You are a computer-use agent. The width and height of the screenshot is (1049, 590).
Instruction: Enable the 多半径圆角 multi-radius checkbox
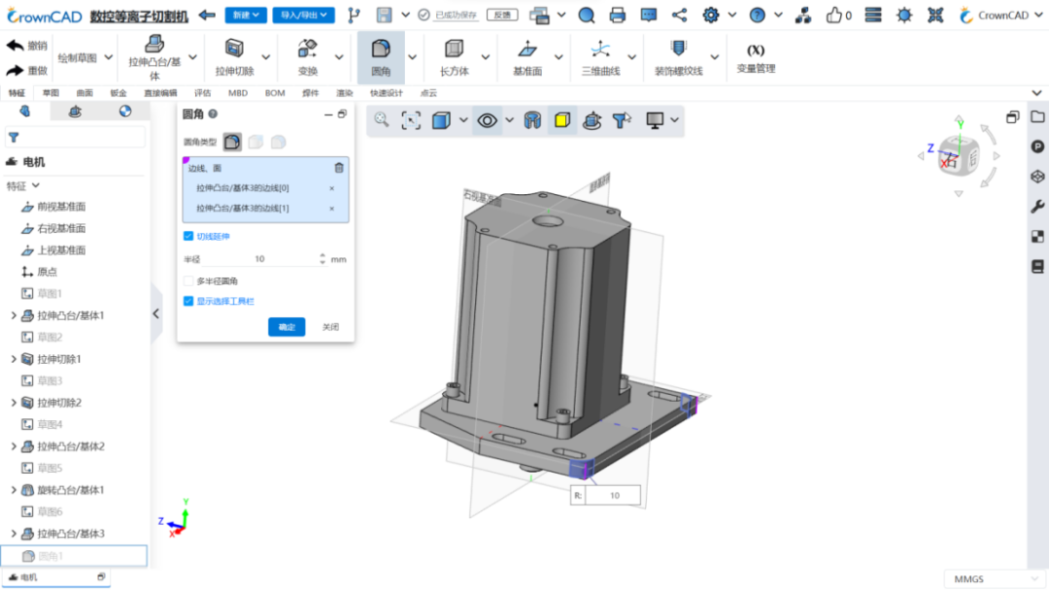pyautogui.click(x=188, y=279)
